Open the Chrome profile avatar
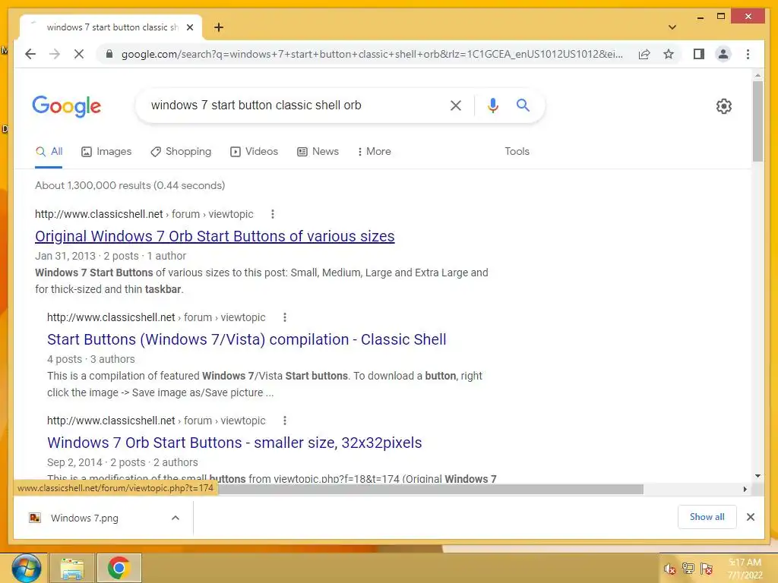This screenshot has width=778, height=583. pyautogui.click(x=723, y=54)
